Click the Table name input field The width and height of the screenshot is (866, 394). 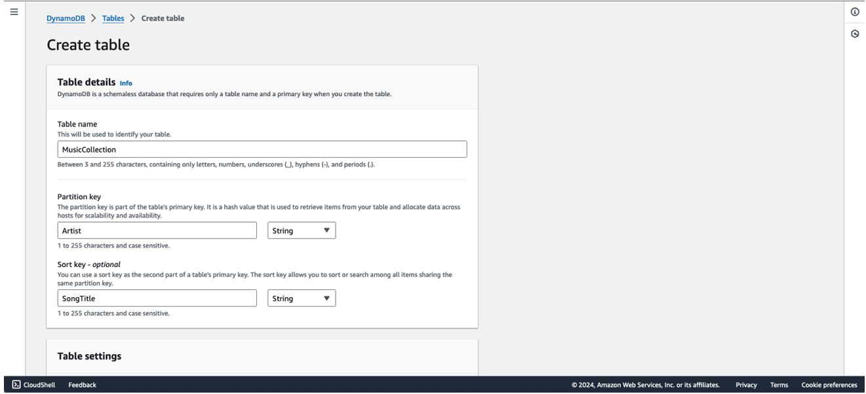pos(262,149)
